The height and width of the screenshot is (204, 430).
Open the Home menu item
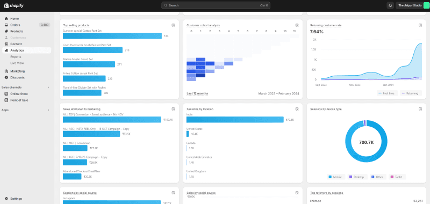pos(26,19)
